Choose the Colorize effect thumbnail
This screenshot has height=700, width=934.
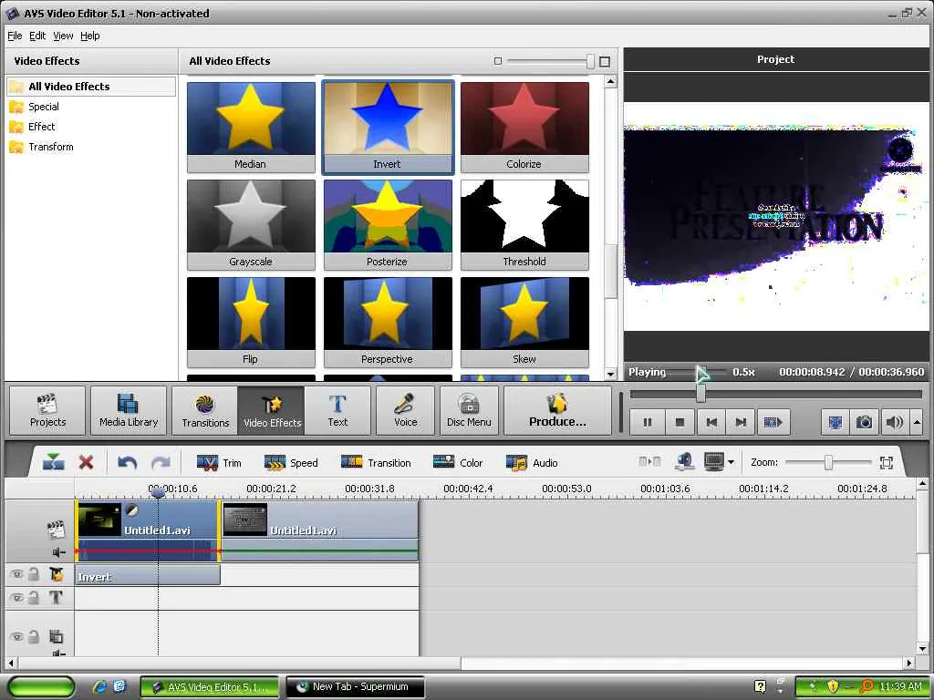tap(524, 127)
